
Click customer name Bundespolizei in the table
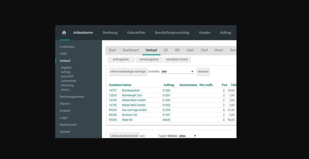[131, 90]
